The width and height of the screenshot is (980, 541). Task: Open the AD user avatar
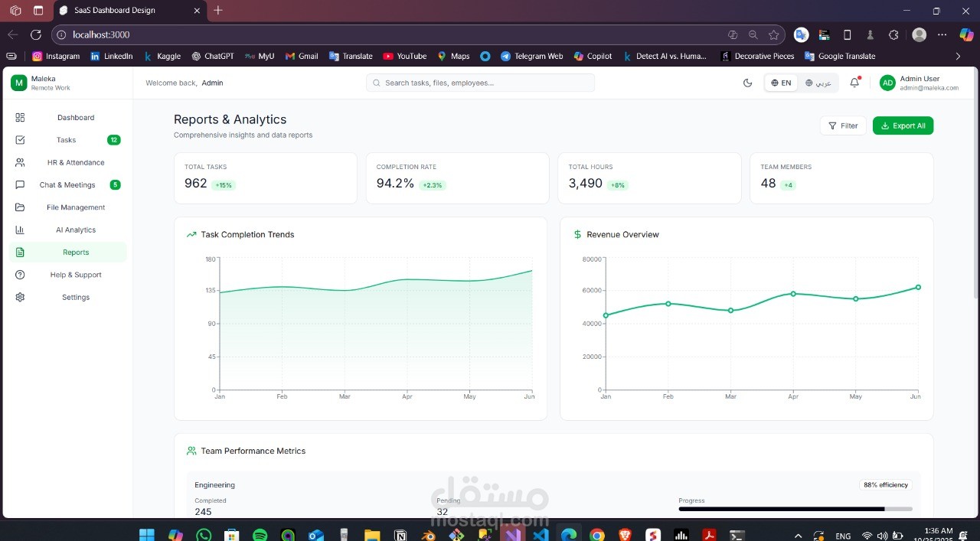[887, 83]
